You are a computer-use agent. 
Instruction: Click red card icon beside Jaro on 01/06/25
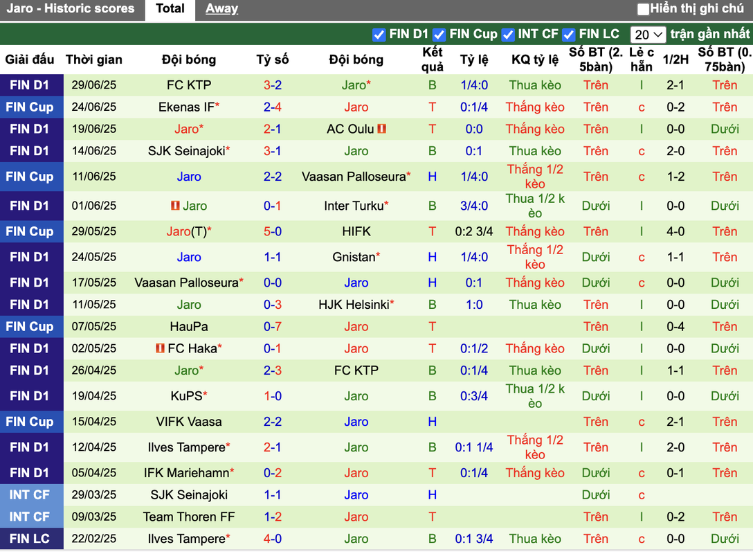click(175, 206)
